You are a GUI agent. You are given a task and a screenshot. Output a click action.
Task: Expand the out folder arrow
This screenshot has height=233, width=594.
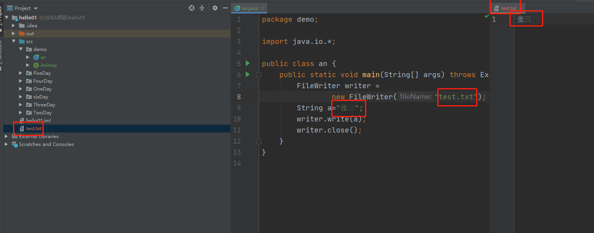[x=13, y=34]
